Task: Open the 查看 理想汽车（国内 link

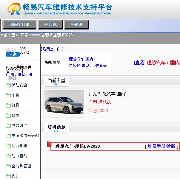Action: (157, 63)
